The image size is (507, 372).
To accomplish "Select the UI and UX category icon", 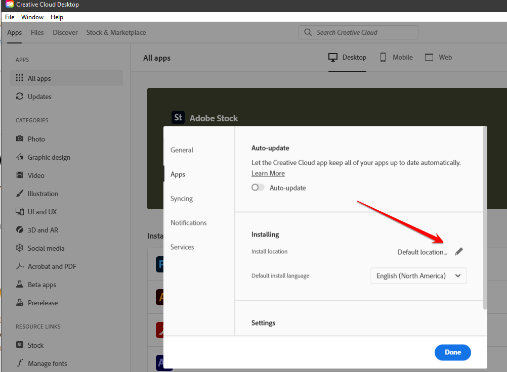I will (x=19, y=212).
